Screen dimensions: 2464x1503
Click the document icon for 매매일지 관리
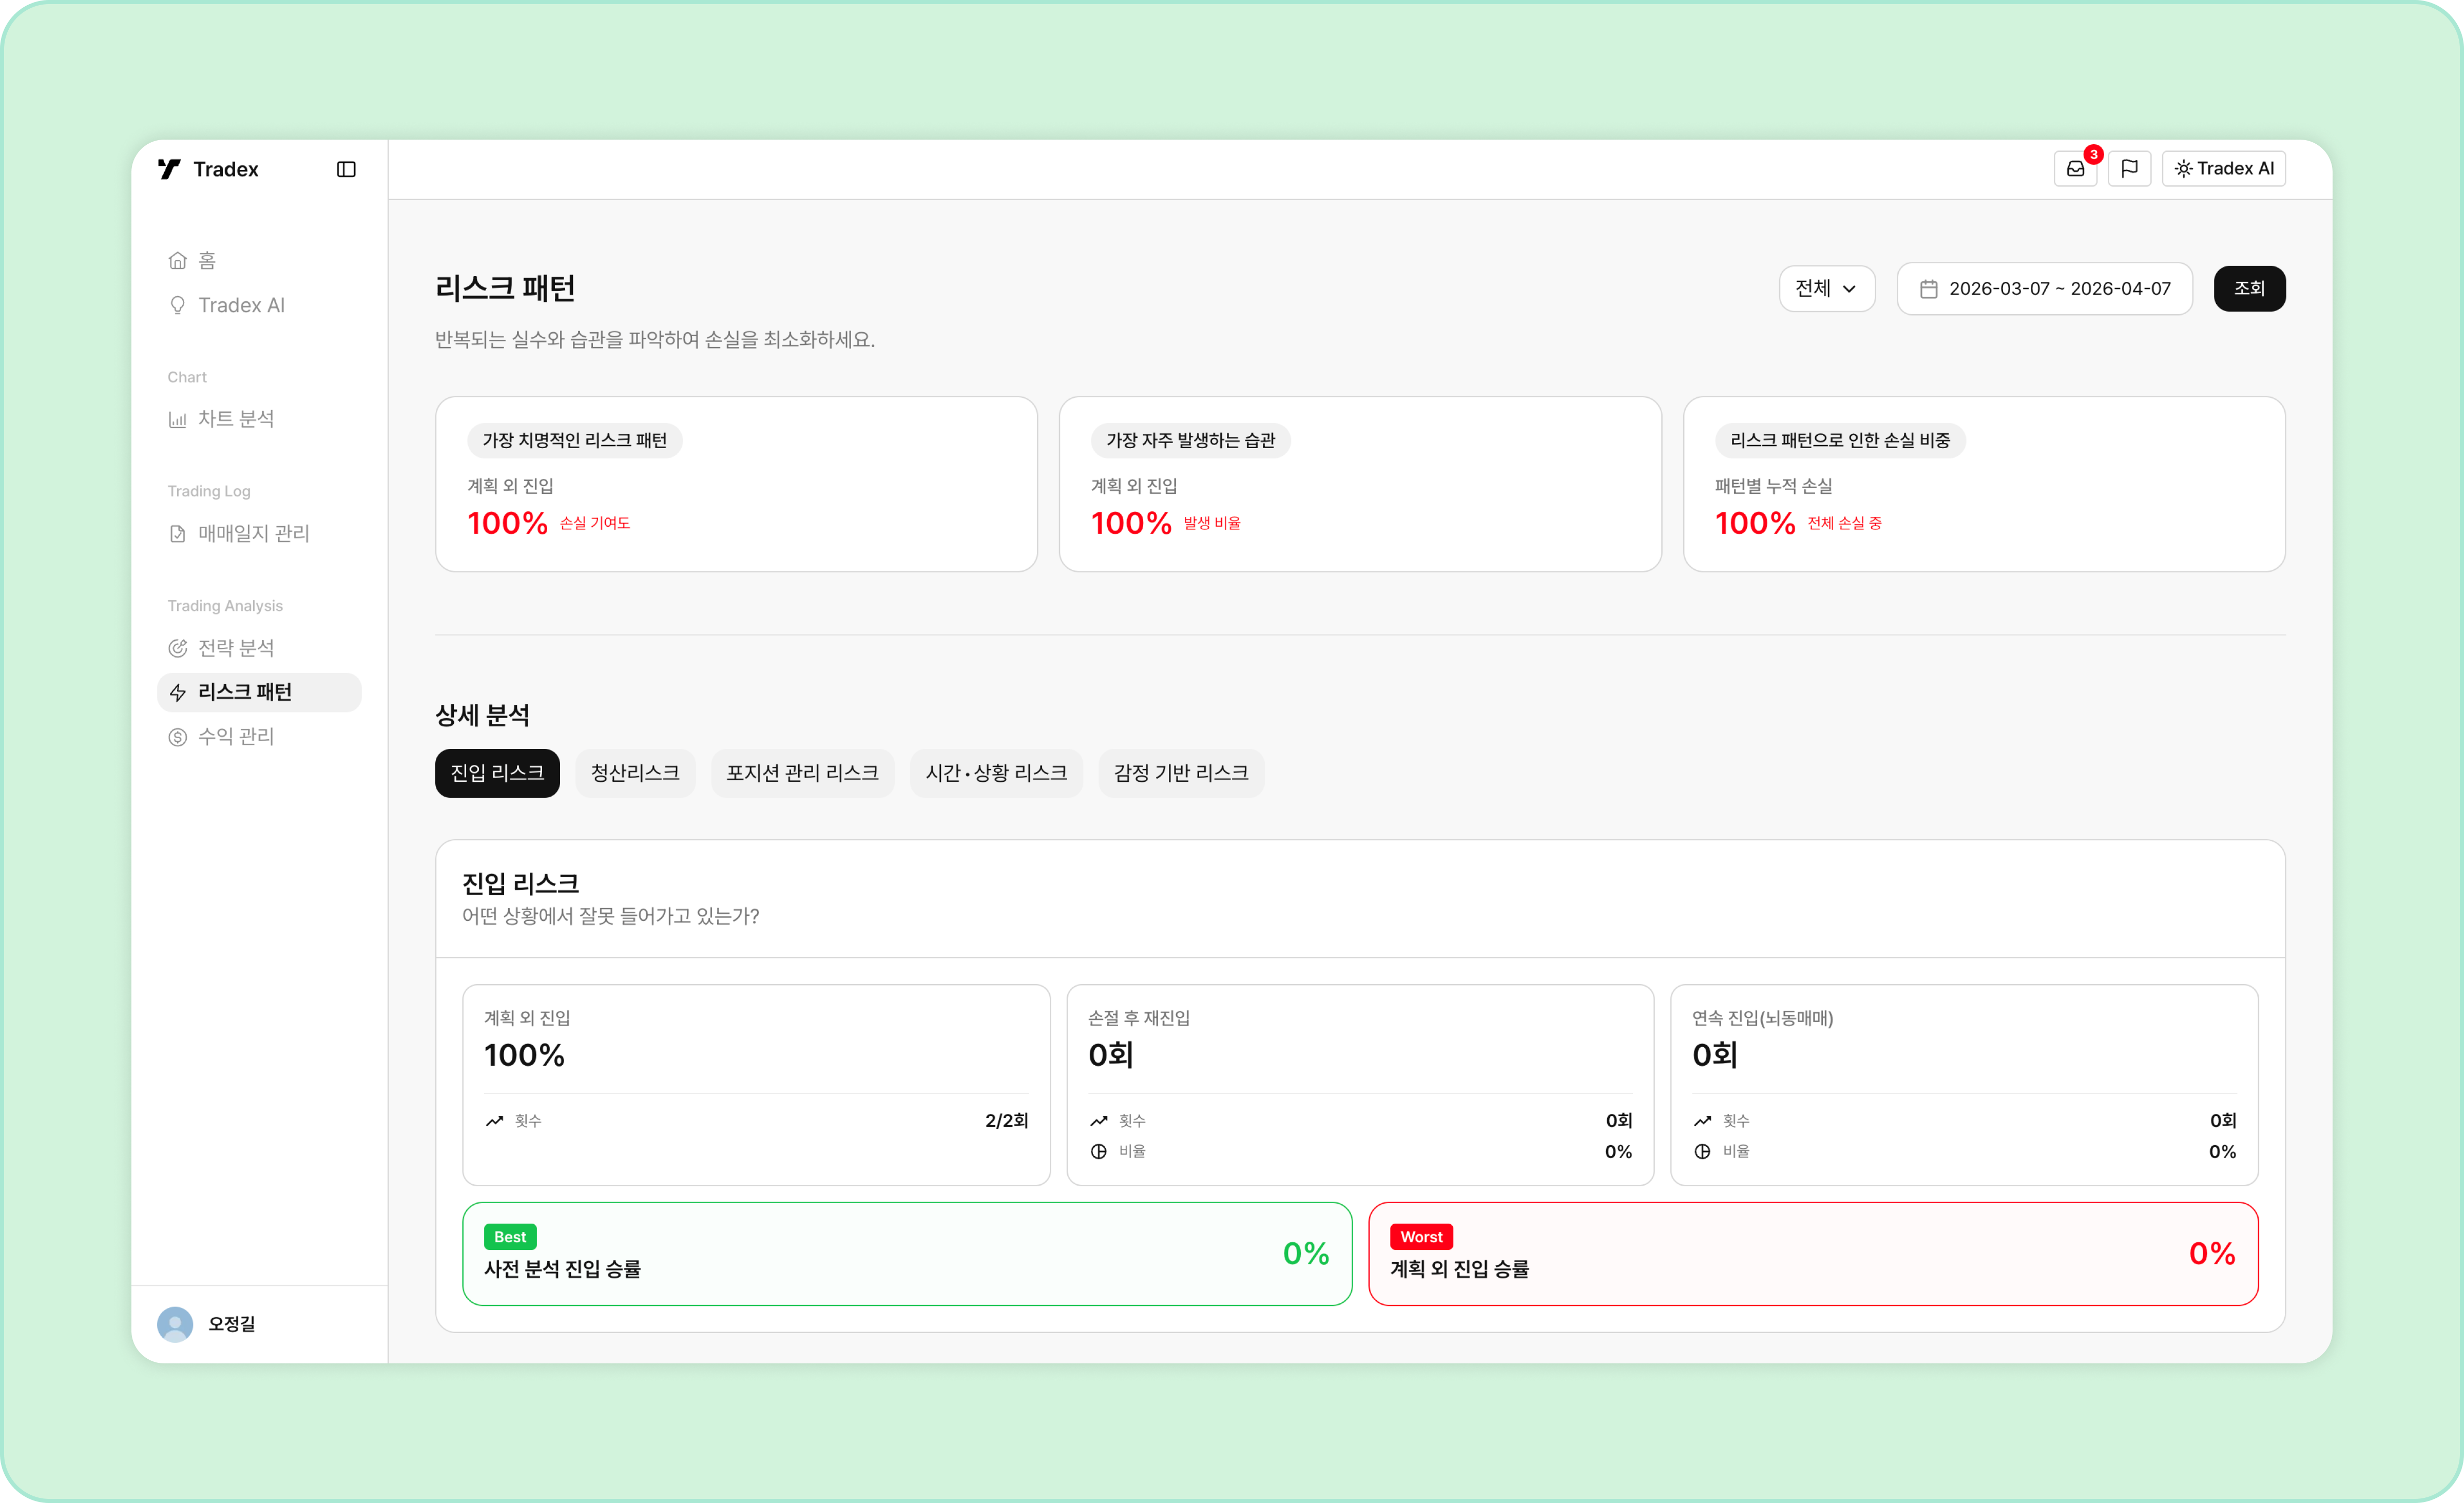(178, 534)
